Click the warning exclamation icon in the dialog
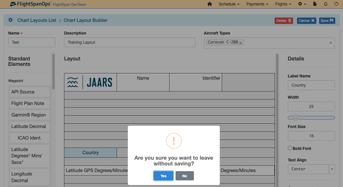The height and width of the screenshot is (187, 343). click(x=174, y=141)
